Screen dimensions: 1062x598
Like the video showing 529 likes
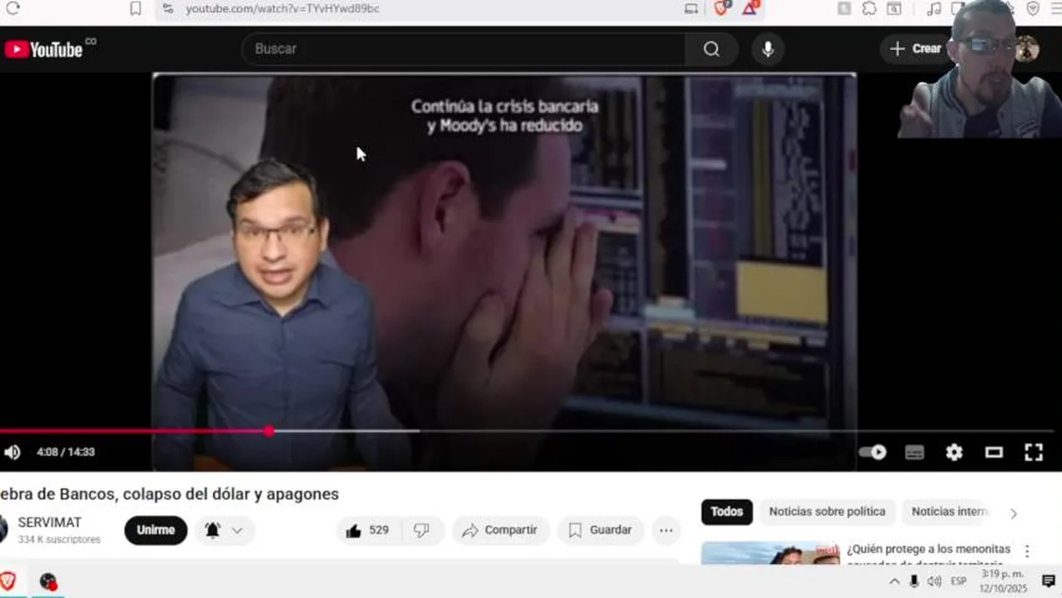tap(368, 530)
